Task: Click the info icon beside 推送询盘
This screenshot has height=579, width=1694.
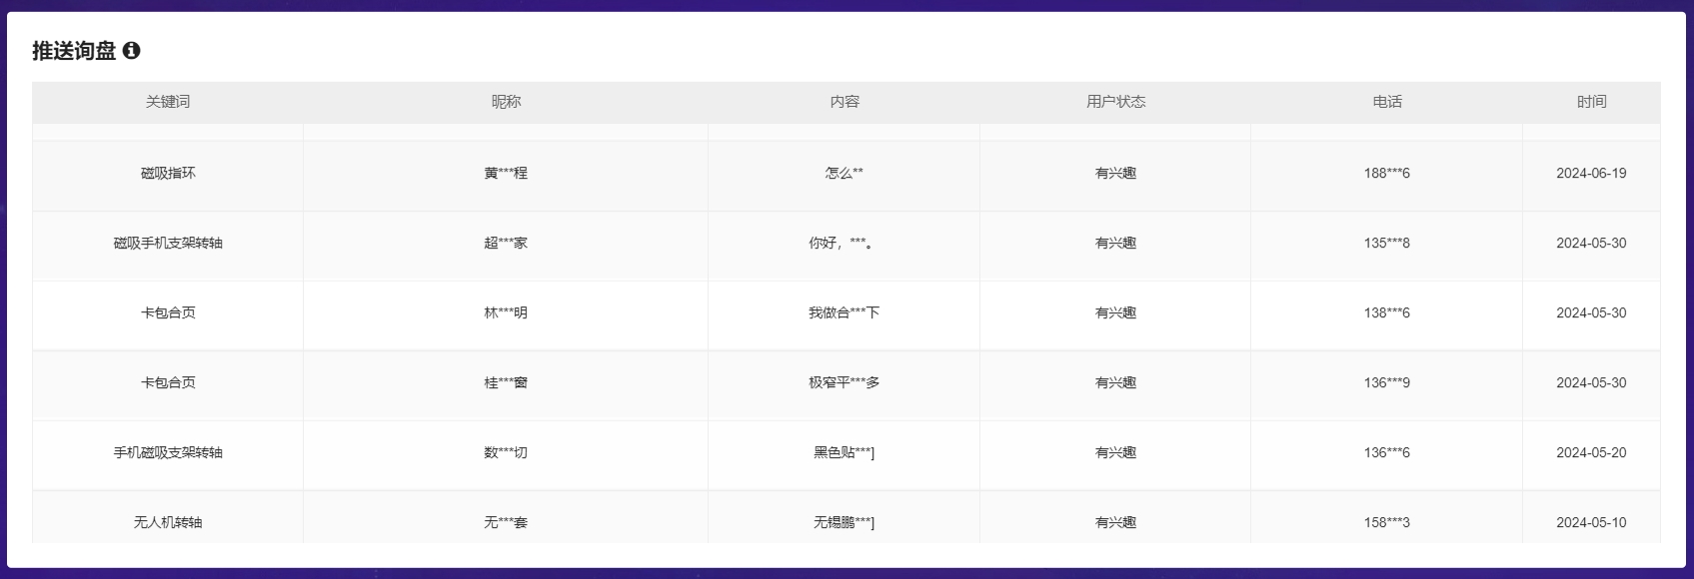Action: click(131, 51)
